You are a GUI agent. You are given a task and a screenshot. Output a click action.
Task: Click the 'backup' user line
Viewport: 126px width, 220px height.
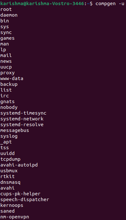click(9, 84)
